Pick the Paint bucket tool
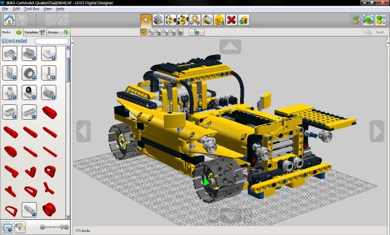The width and height of the screenshot is (390, 235). pos(207,20)
